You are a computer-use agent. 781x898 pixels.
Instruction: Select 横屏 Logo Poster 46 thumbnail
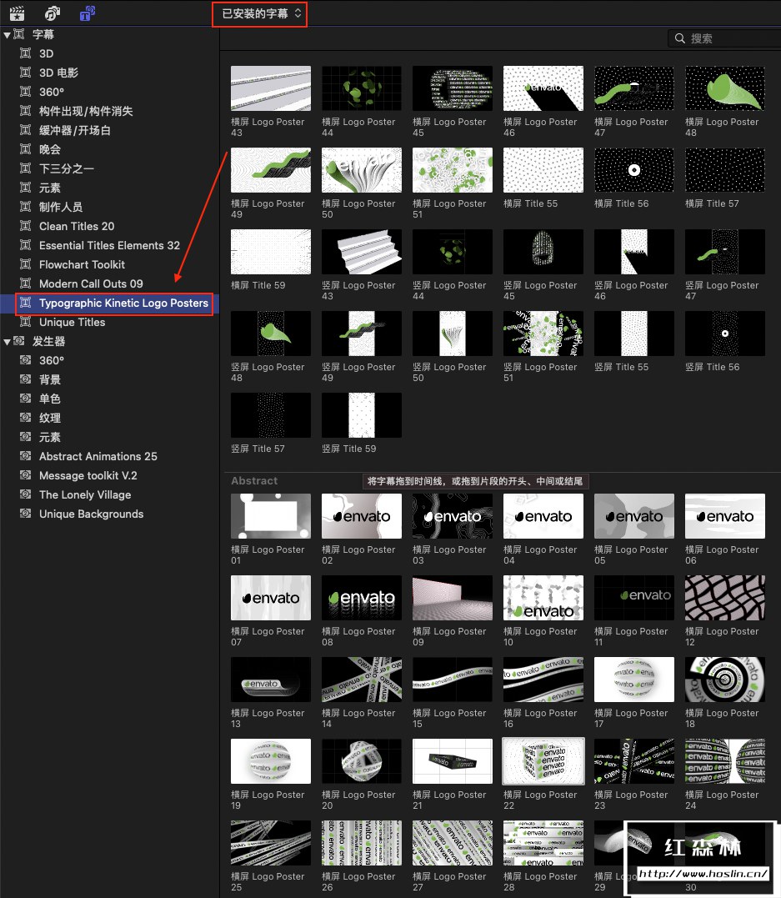[x=543, y=88]
